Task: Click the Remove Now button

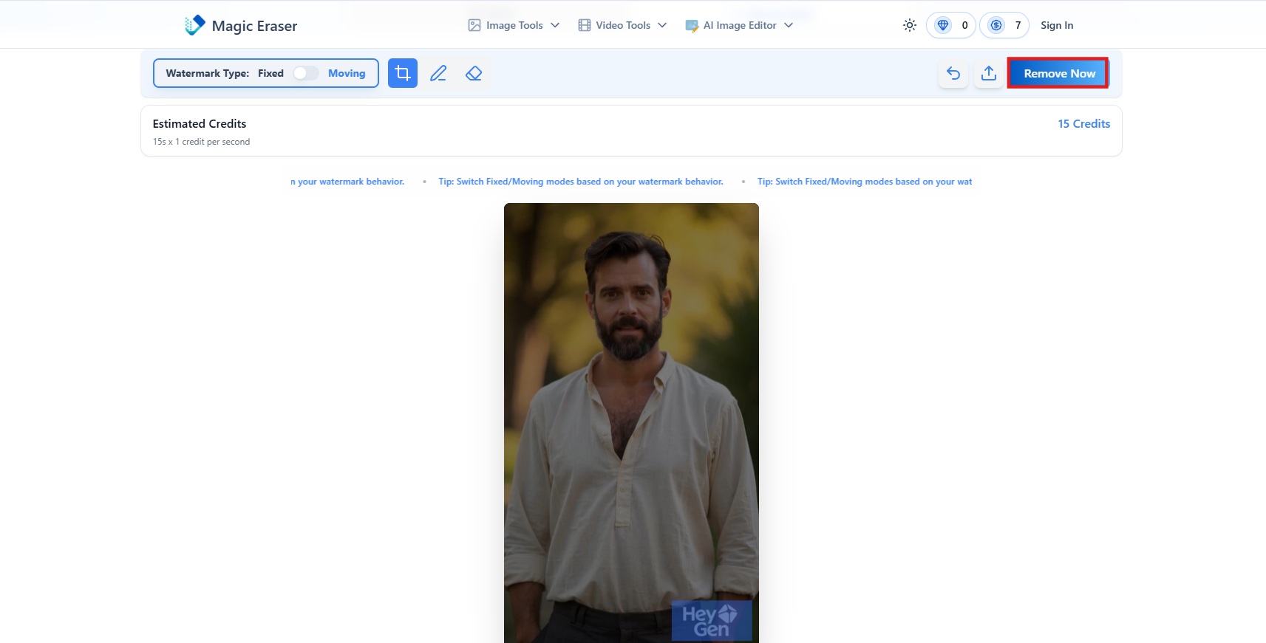Action: 1058,73
